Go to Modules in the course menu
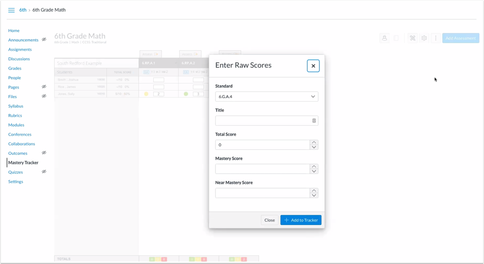484x264 pixels. [16, 125]
